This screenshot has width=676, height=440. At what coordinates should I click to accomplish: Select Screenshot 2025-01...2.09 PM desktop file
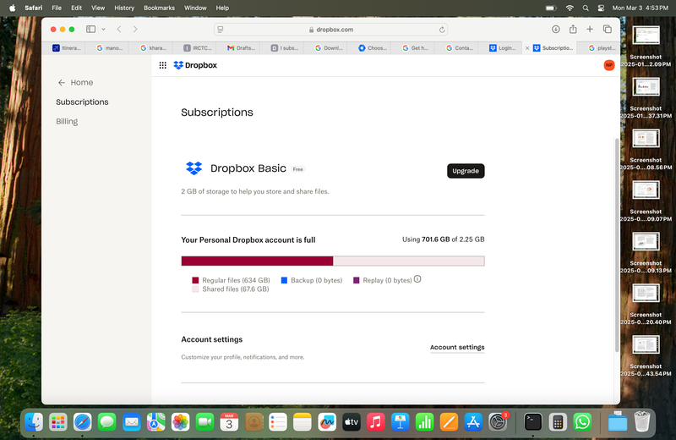646,47
